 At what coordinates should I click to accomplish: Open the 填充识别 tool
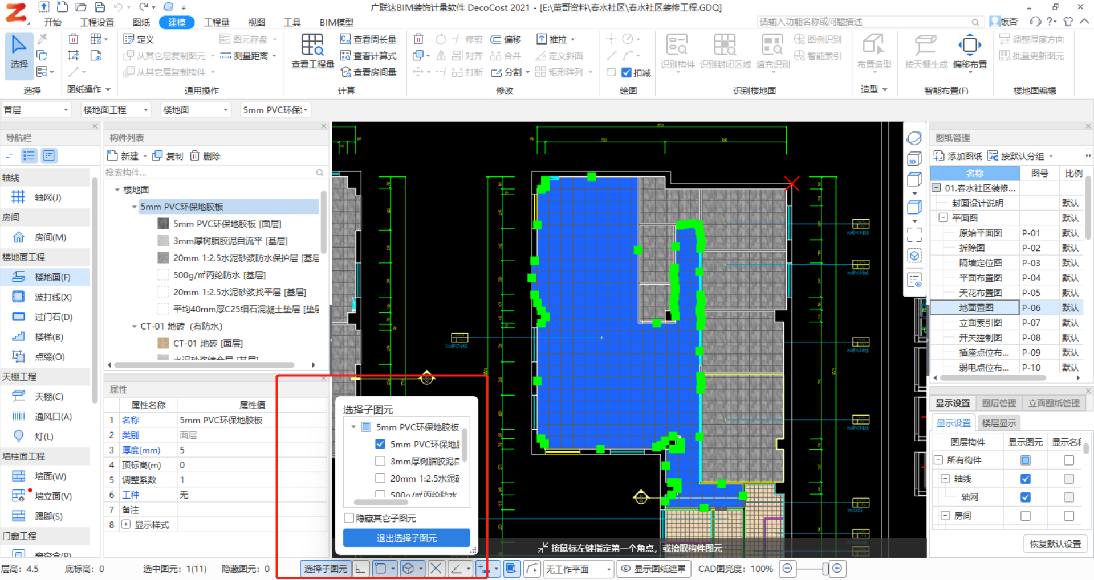point(773,51)
